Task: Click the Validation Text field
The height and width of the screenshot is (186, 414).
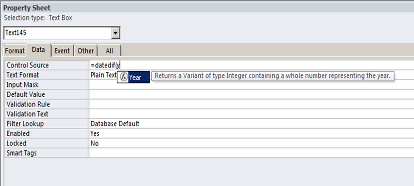Action: point(251,114)
